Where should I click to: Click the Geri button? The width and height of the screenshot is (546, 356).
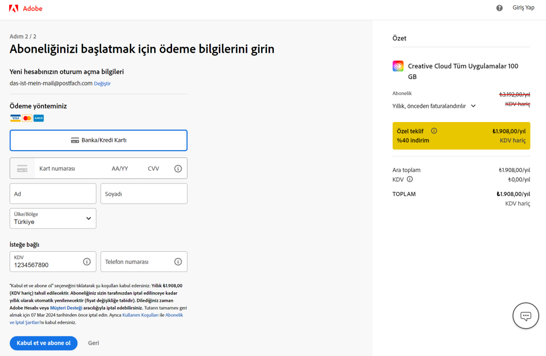pos(93,343)
